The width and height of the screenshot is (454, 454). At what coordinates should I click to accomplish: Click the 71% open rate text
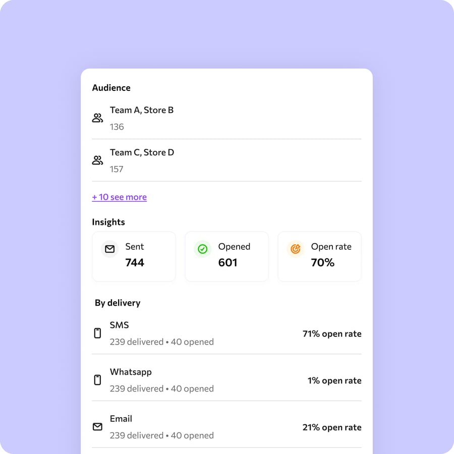pyautogui.click(x=332, y=334)
